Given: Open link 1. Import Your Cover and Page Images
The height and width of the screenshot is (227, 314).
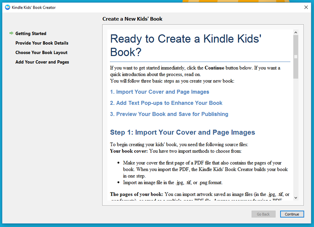Looking at the screenshot, I should (159, 92).
